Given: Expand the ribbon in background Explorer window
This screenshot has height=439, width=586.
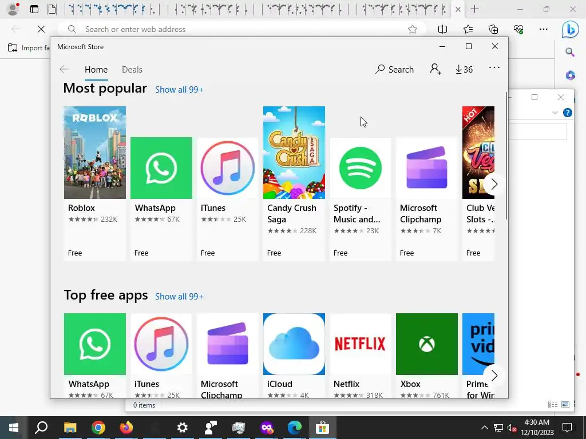Looking at the screenshot, I should pos(555,113).
